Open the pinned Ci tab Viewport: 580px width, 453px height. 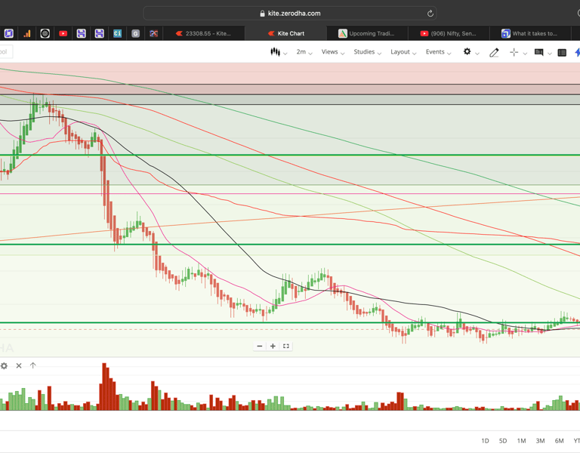click(117, 34)
